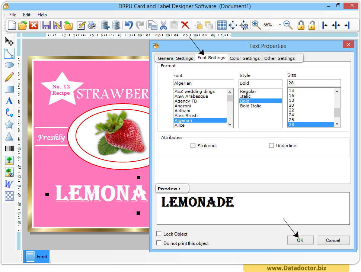Select the Front label thumbnail

[x=36, y=256]
